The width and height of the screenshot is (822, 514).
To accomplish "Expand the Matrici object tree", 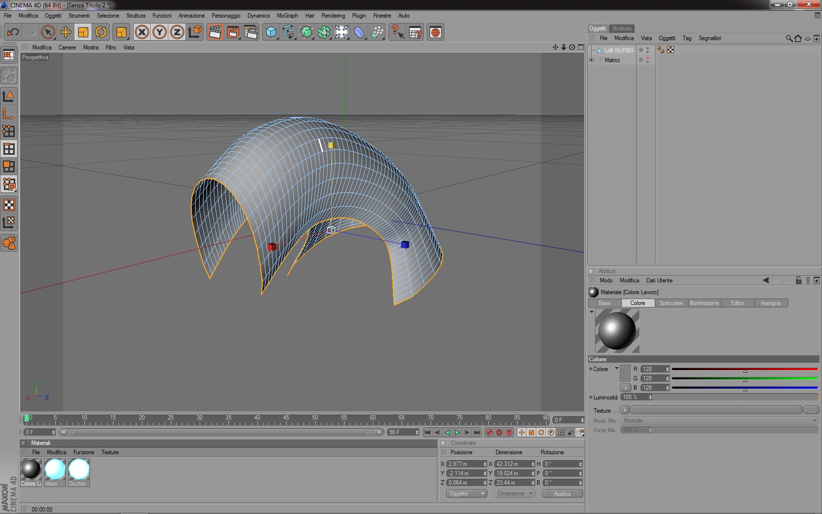I will (592, 60).
